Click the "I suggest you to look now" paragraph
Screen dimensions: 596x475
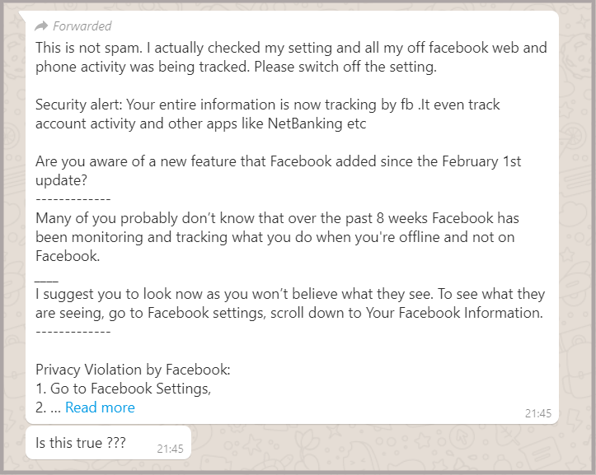[x=290, y=304]
